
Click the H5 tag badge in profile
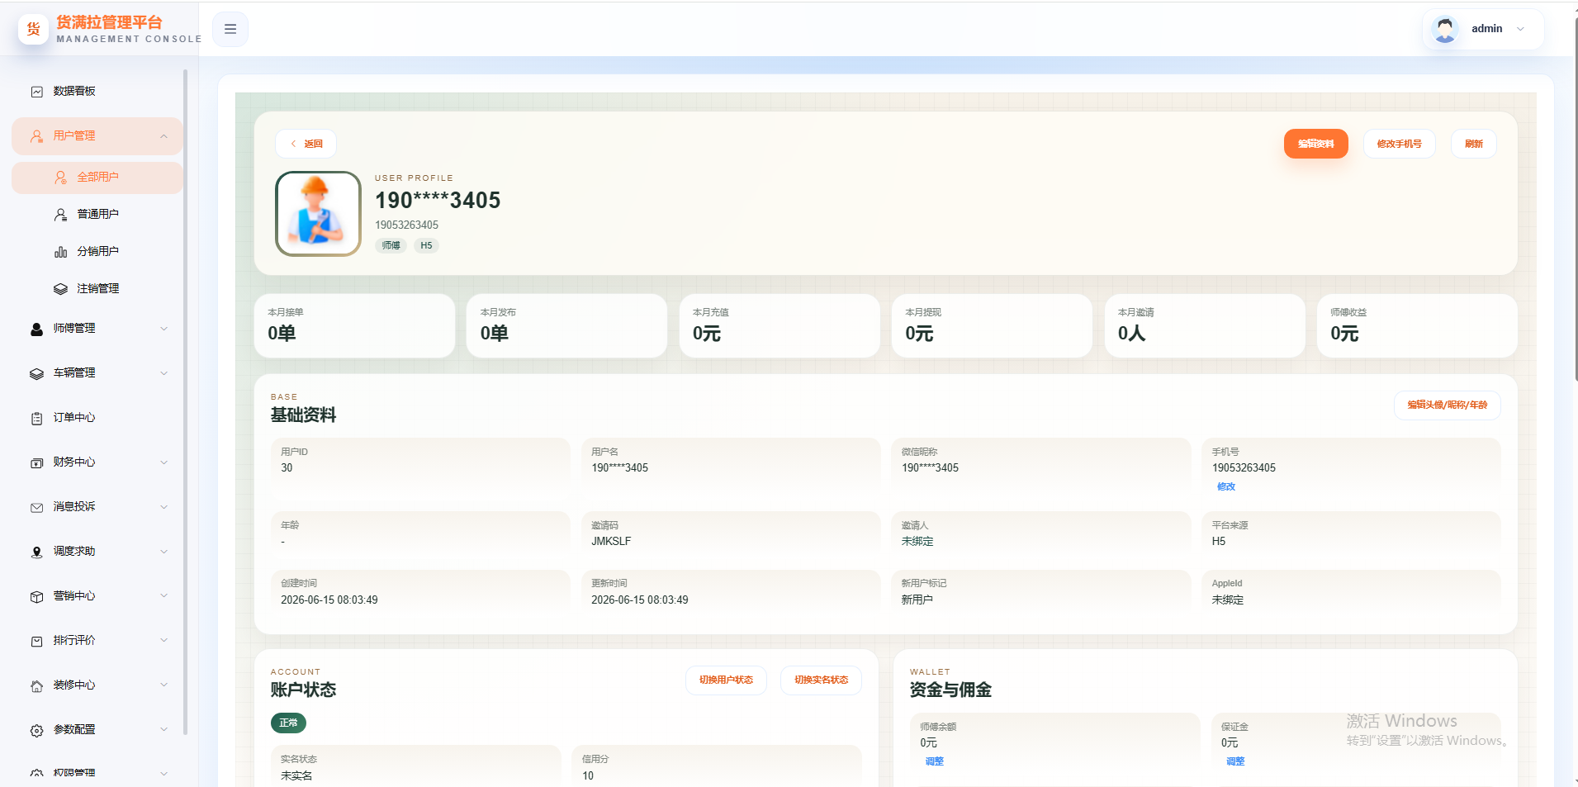tap(426, 246)
